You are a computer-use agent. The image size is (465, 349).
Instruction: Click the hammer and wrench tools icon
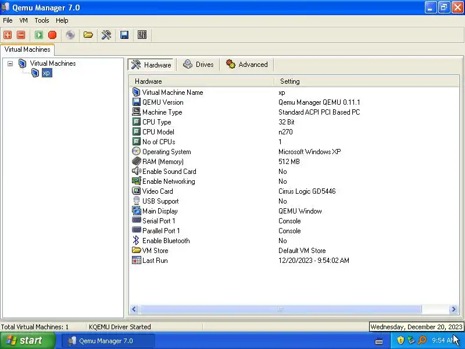(x=106, y=35)
